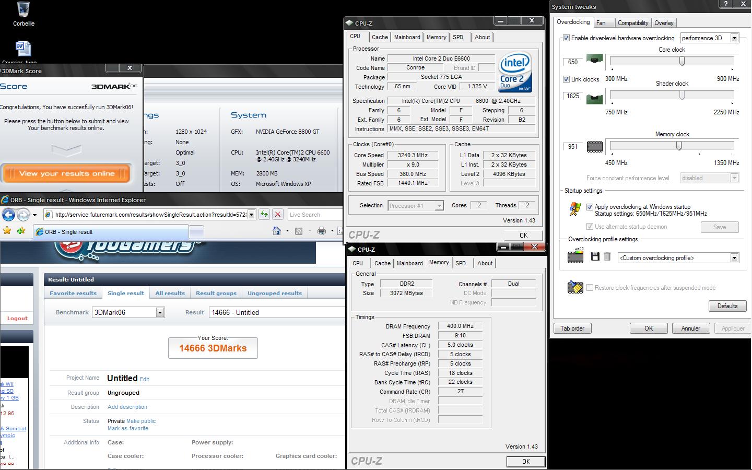Click the IE RSS feeds icon

(x=299, y=231)
